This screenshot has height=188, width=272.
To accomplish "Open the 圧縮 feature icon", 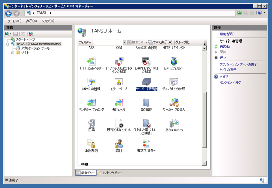I will 91,123.
